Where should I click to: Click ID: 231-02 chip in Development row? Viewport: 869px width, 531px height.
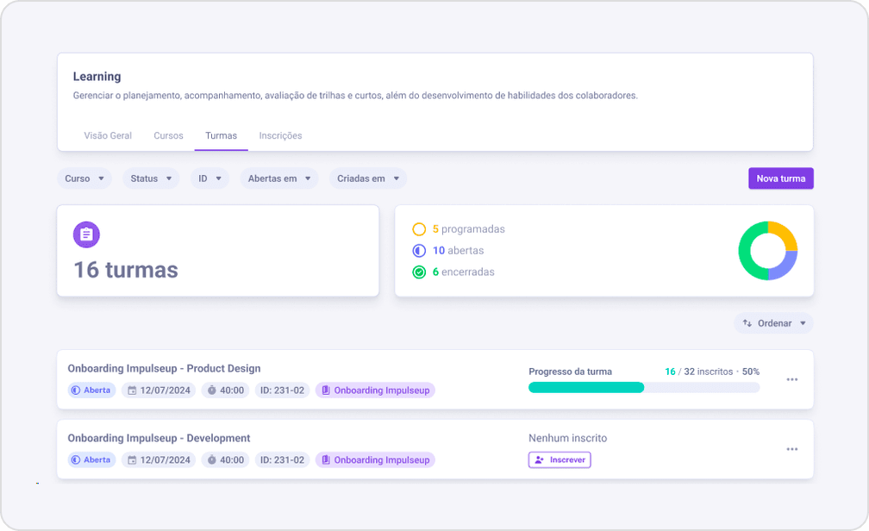282,460
